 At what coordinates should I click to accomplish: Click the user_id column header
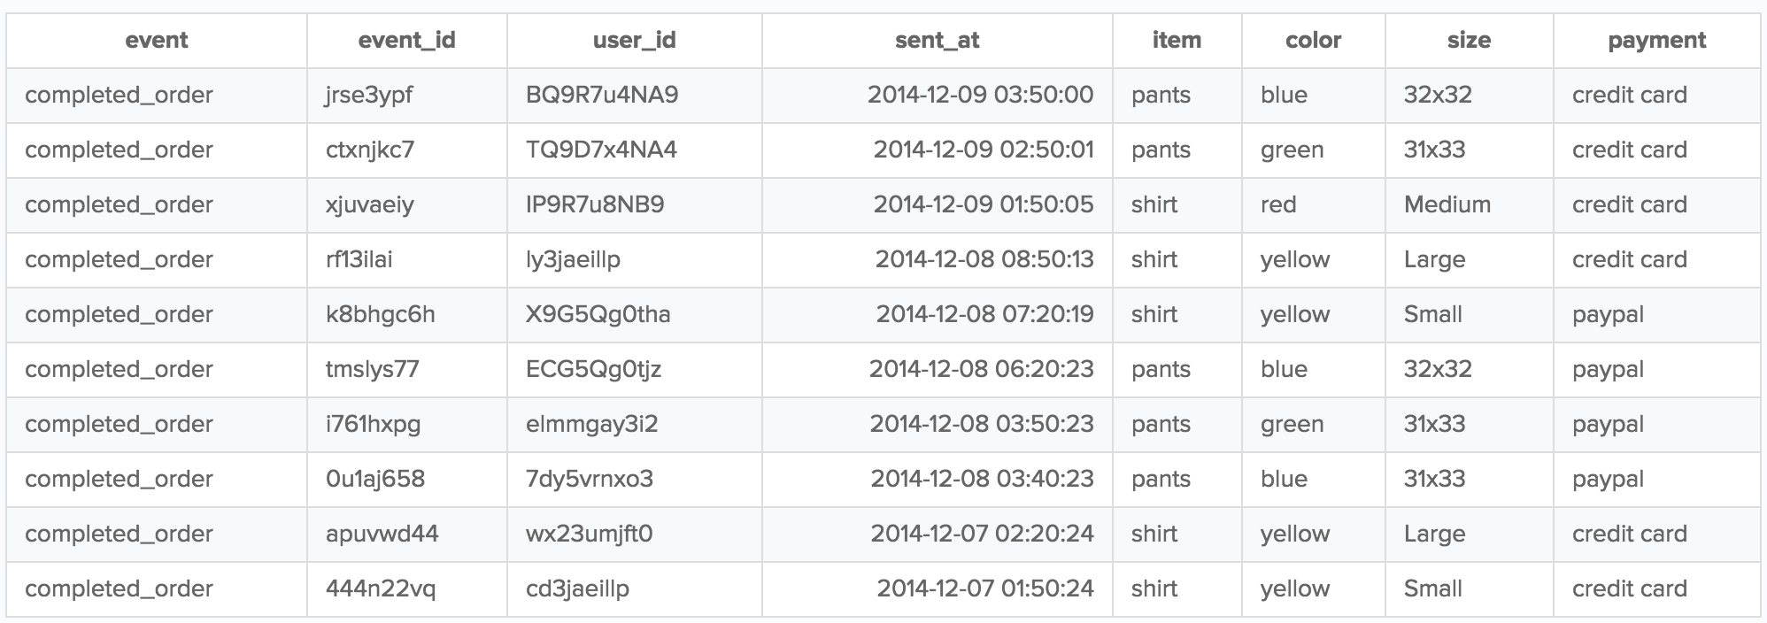click(x=634, y=41)
